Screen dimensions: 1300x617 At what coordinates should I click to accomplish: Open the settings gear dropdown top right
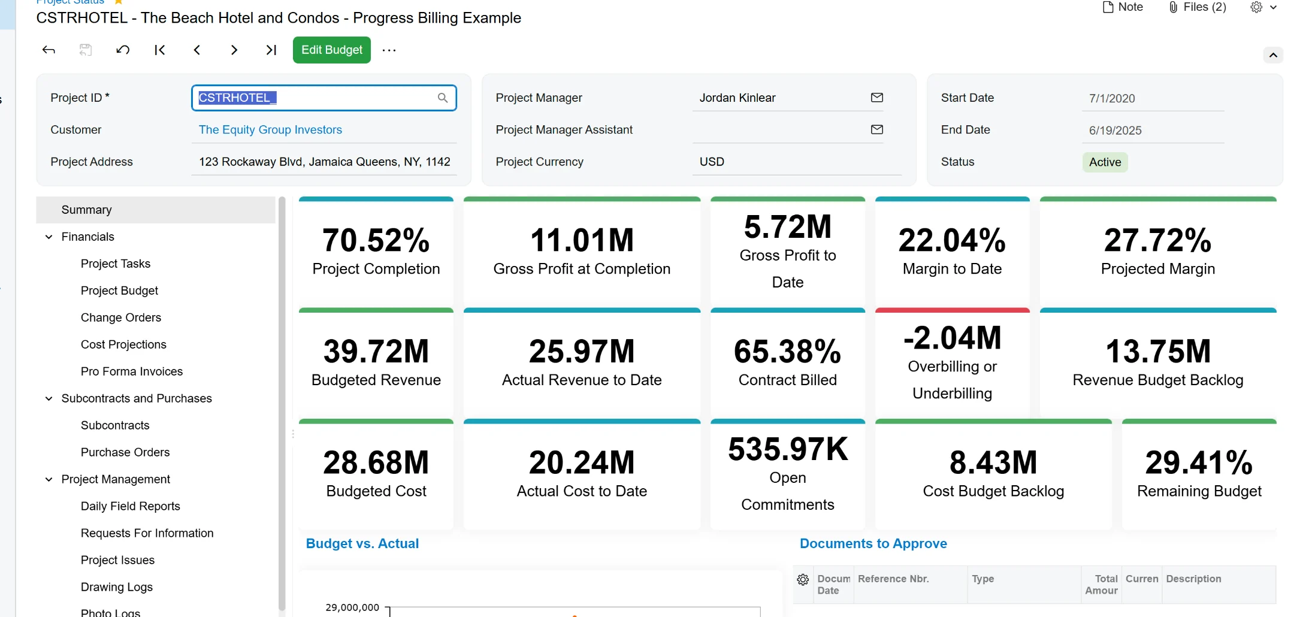[x=1264, y=7]
